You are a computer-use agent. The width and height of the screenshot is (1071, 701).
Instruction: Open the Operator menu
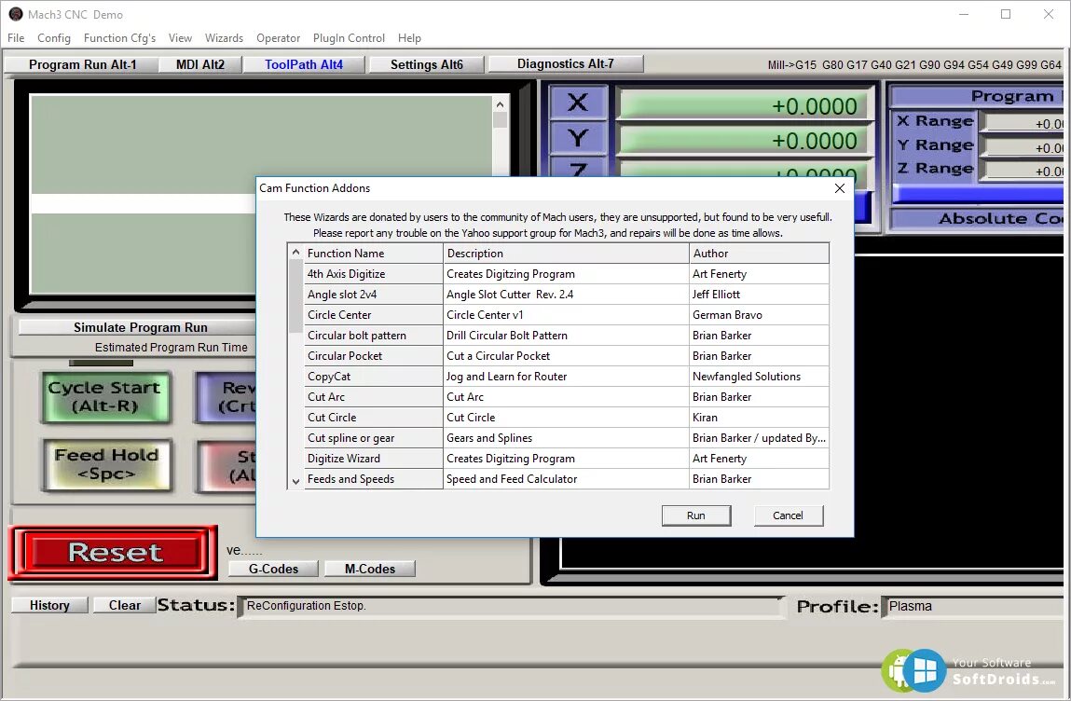(x=278, y=38)
